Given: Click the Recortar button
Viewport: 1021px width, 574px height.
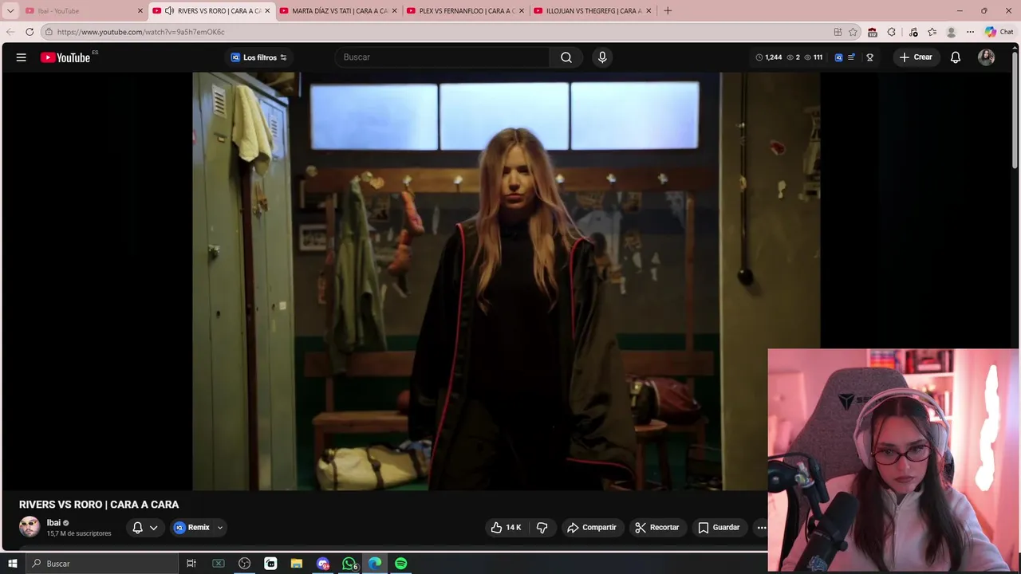Looking at the screenshot, I should tap(657, 527).
